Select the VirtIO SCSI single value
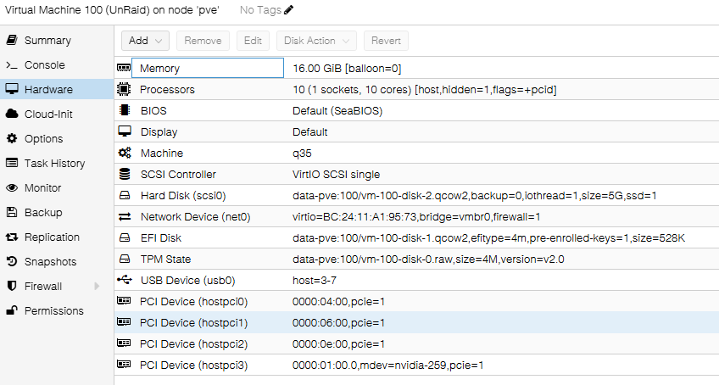The width and height of the screenshot is (719, 385). click(x=336, y=175)
